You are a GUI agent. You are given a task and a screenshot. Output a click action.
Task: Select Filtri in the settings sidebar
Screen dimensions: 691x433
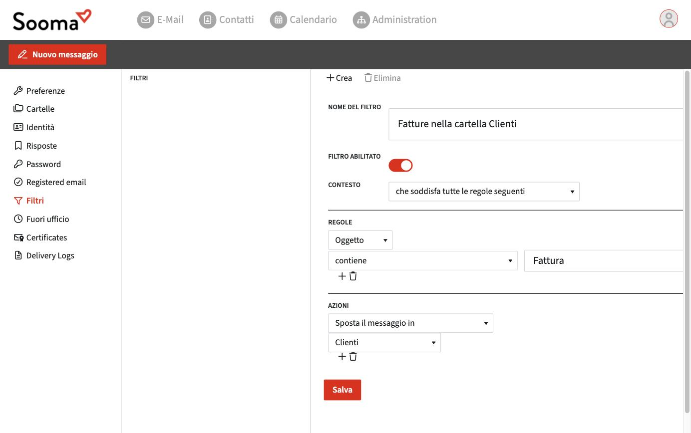[28, 201]
